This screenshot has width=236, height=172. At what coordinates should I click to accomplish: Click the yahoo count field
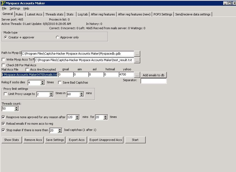126,74
